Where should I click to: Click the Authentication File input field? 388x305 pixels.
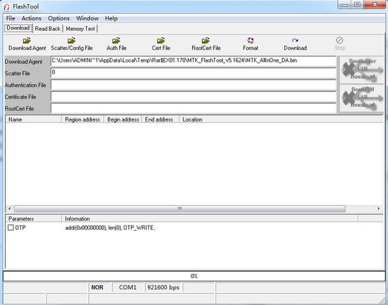point(193,85)
